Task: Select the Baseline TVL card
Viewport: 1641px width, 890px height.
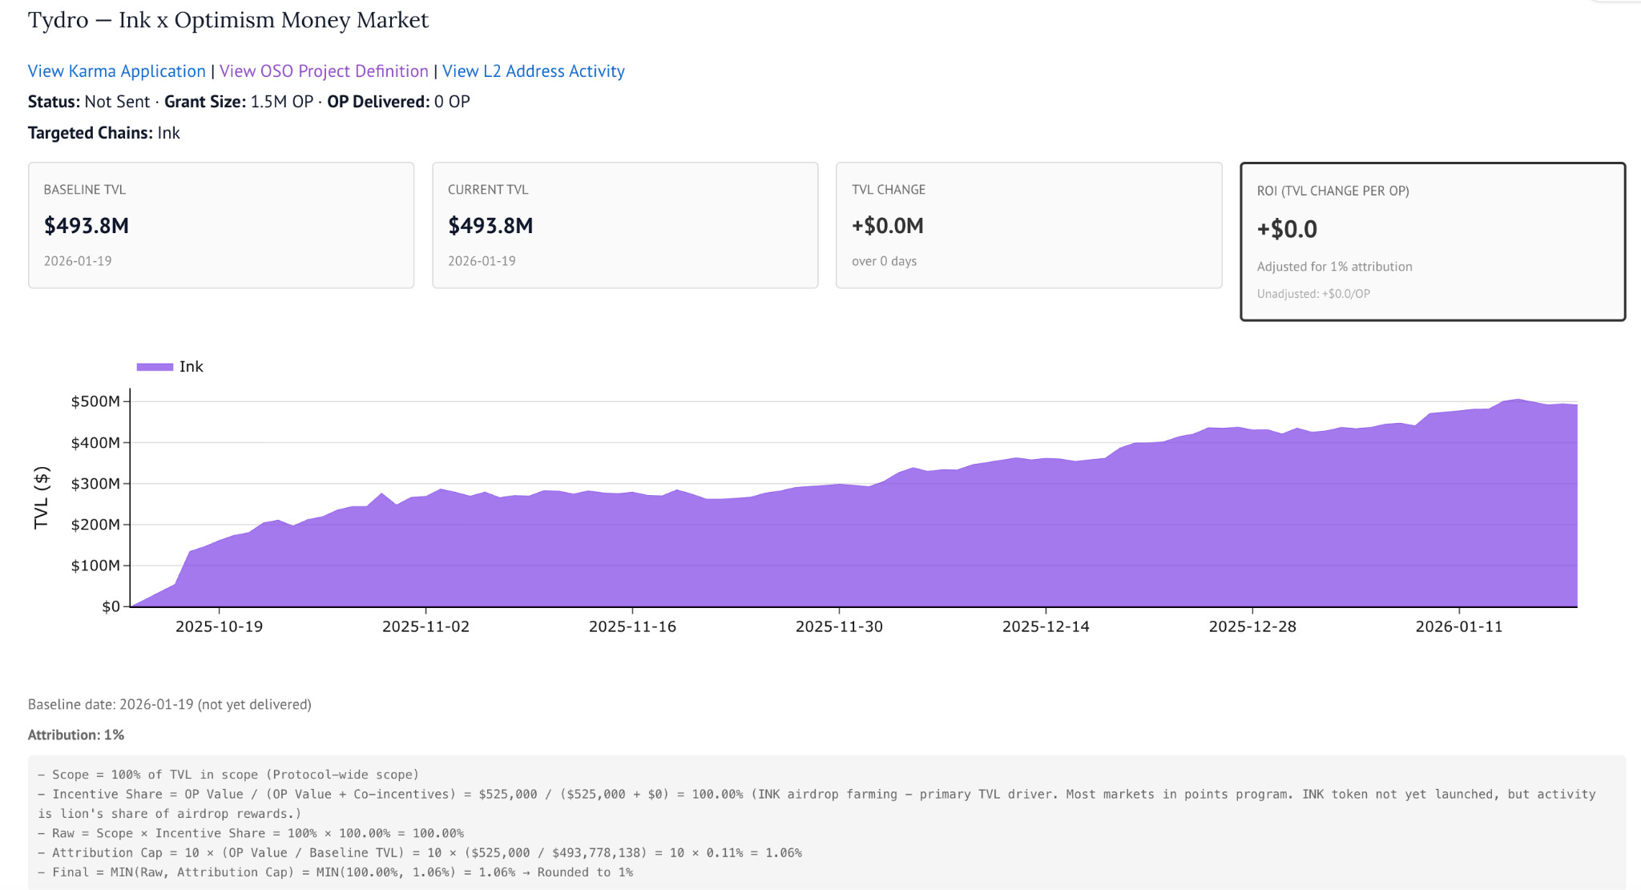Action: [220, 225]
